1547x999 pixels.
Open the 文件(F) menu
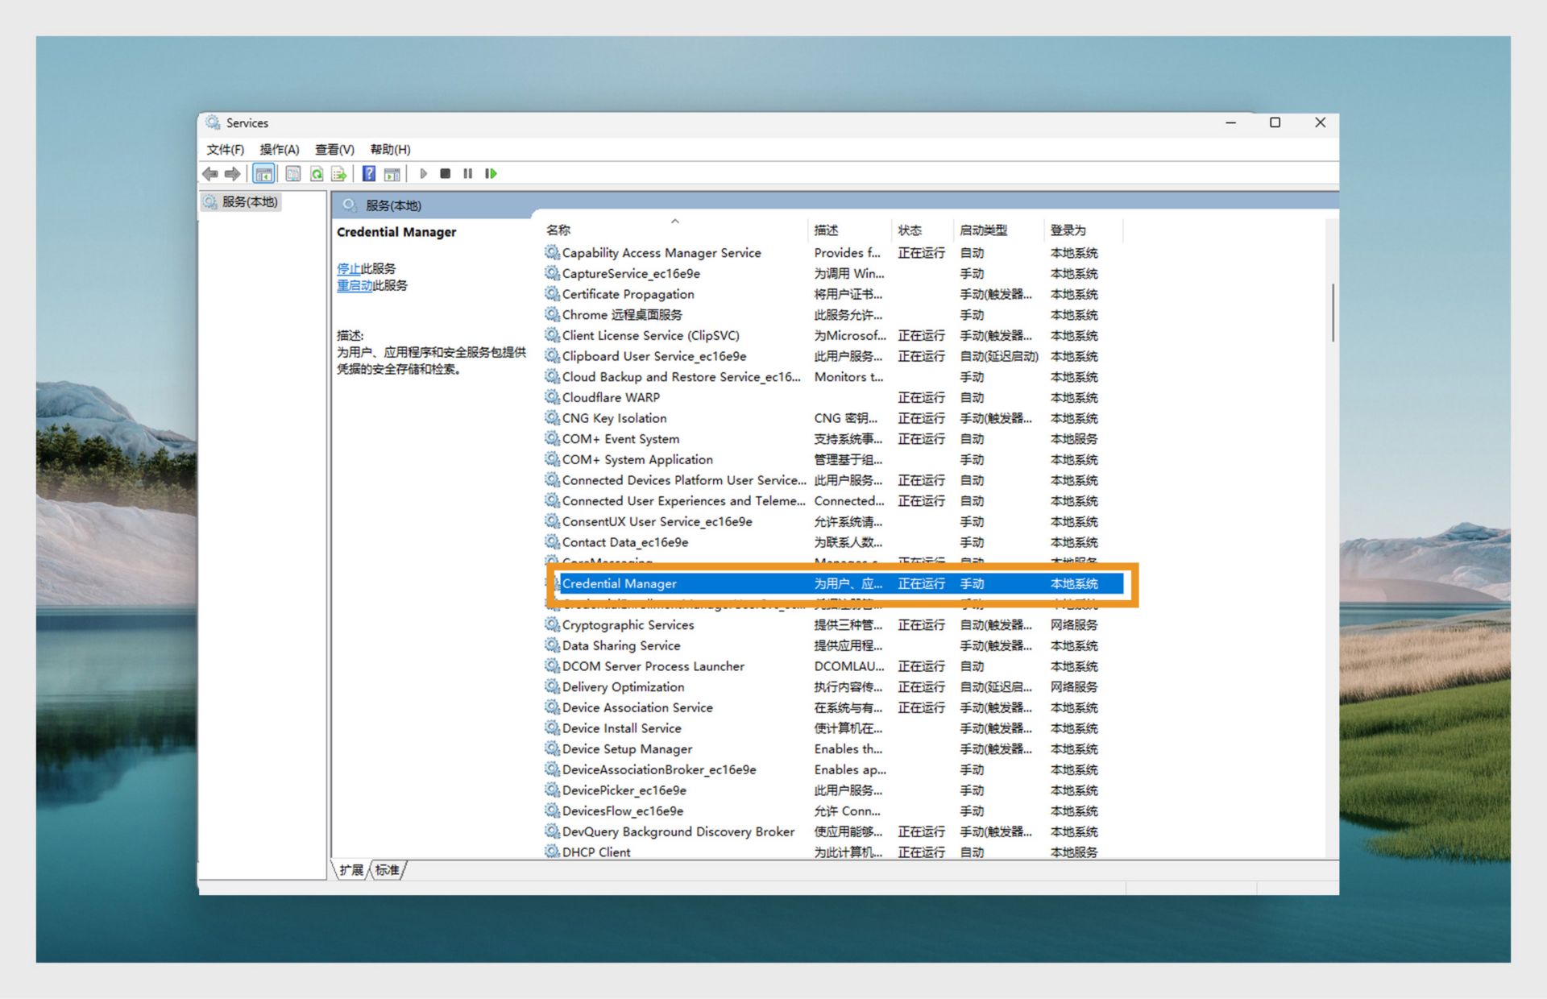225,150
